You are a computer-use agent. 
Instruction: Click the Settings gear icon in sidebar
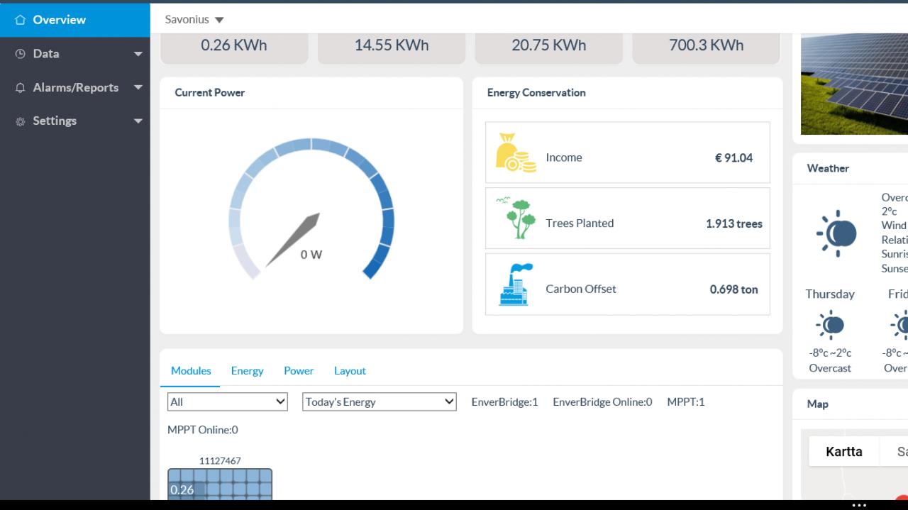click(20, 121)
